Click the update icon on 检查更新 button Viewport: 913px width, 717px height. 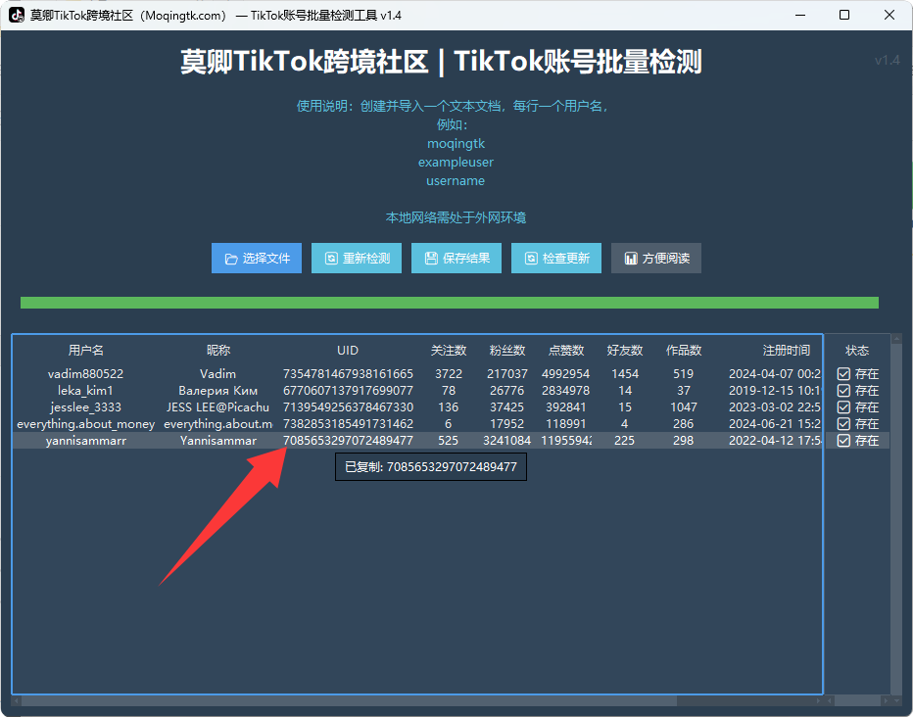pos(531,259)
